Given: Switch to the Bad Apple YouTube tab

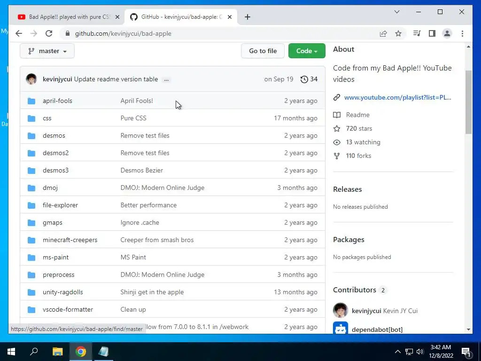Looking at the screenshot, I should 69,17.
